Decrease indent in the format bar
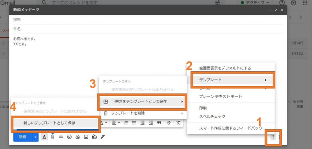The width and height of the screenshot is (312, 149). [143, 123]
